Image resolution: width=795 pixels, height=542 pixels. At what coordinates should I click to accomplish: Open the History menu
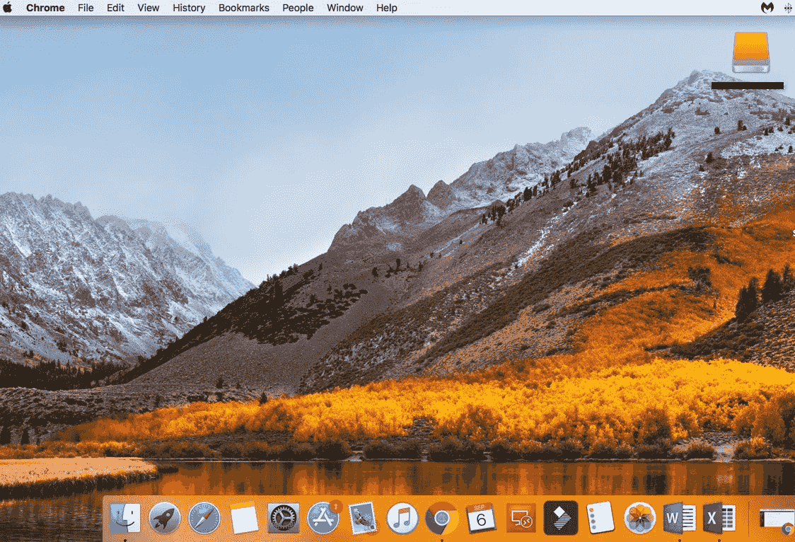click(188, 8)
